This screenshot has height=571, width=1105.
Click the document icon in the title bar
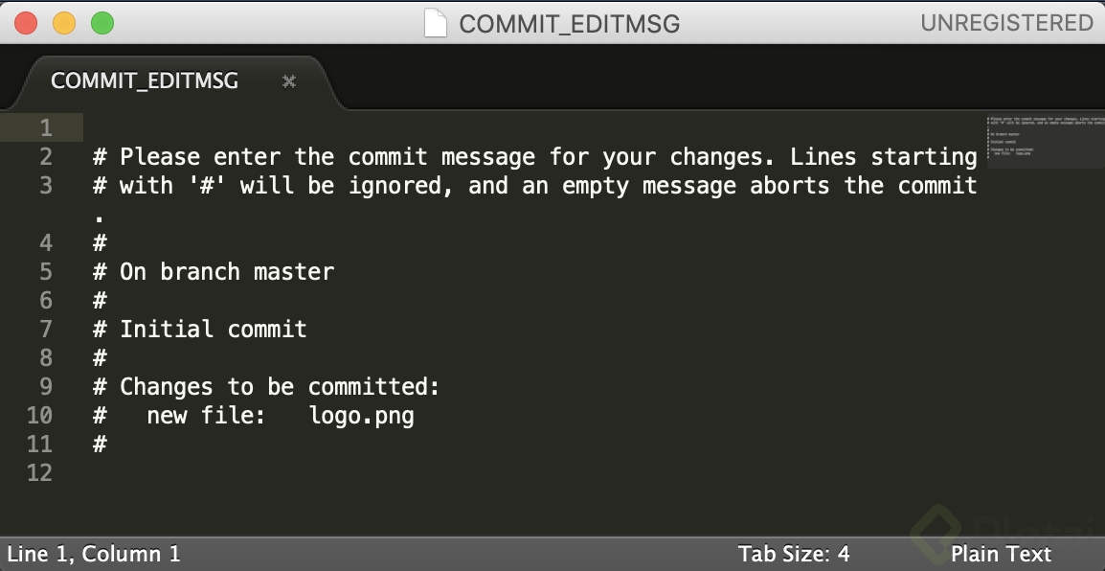(x=436, y=23)
